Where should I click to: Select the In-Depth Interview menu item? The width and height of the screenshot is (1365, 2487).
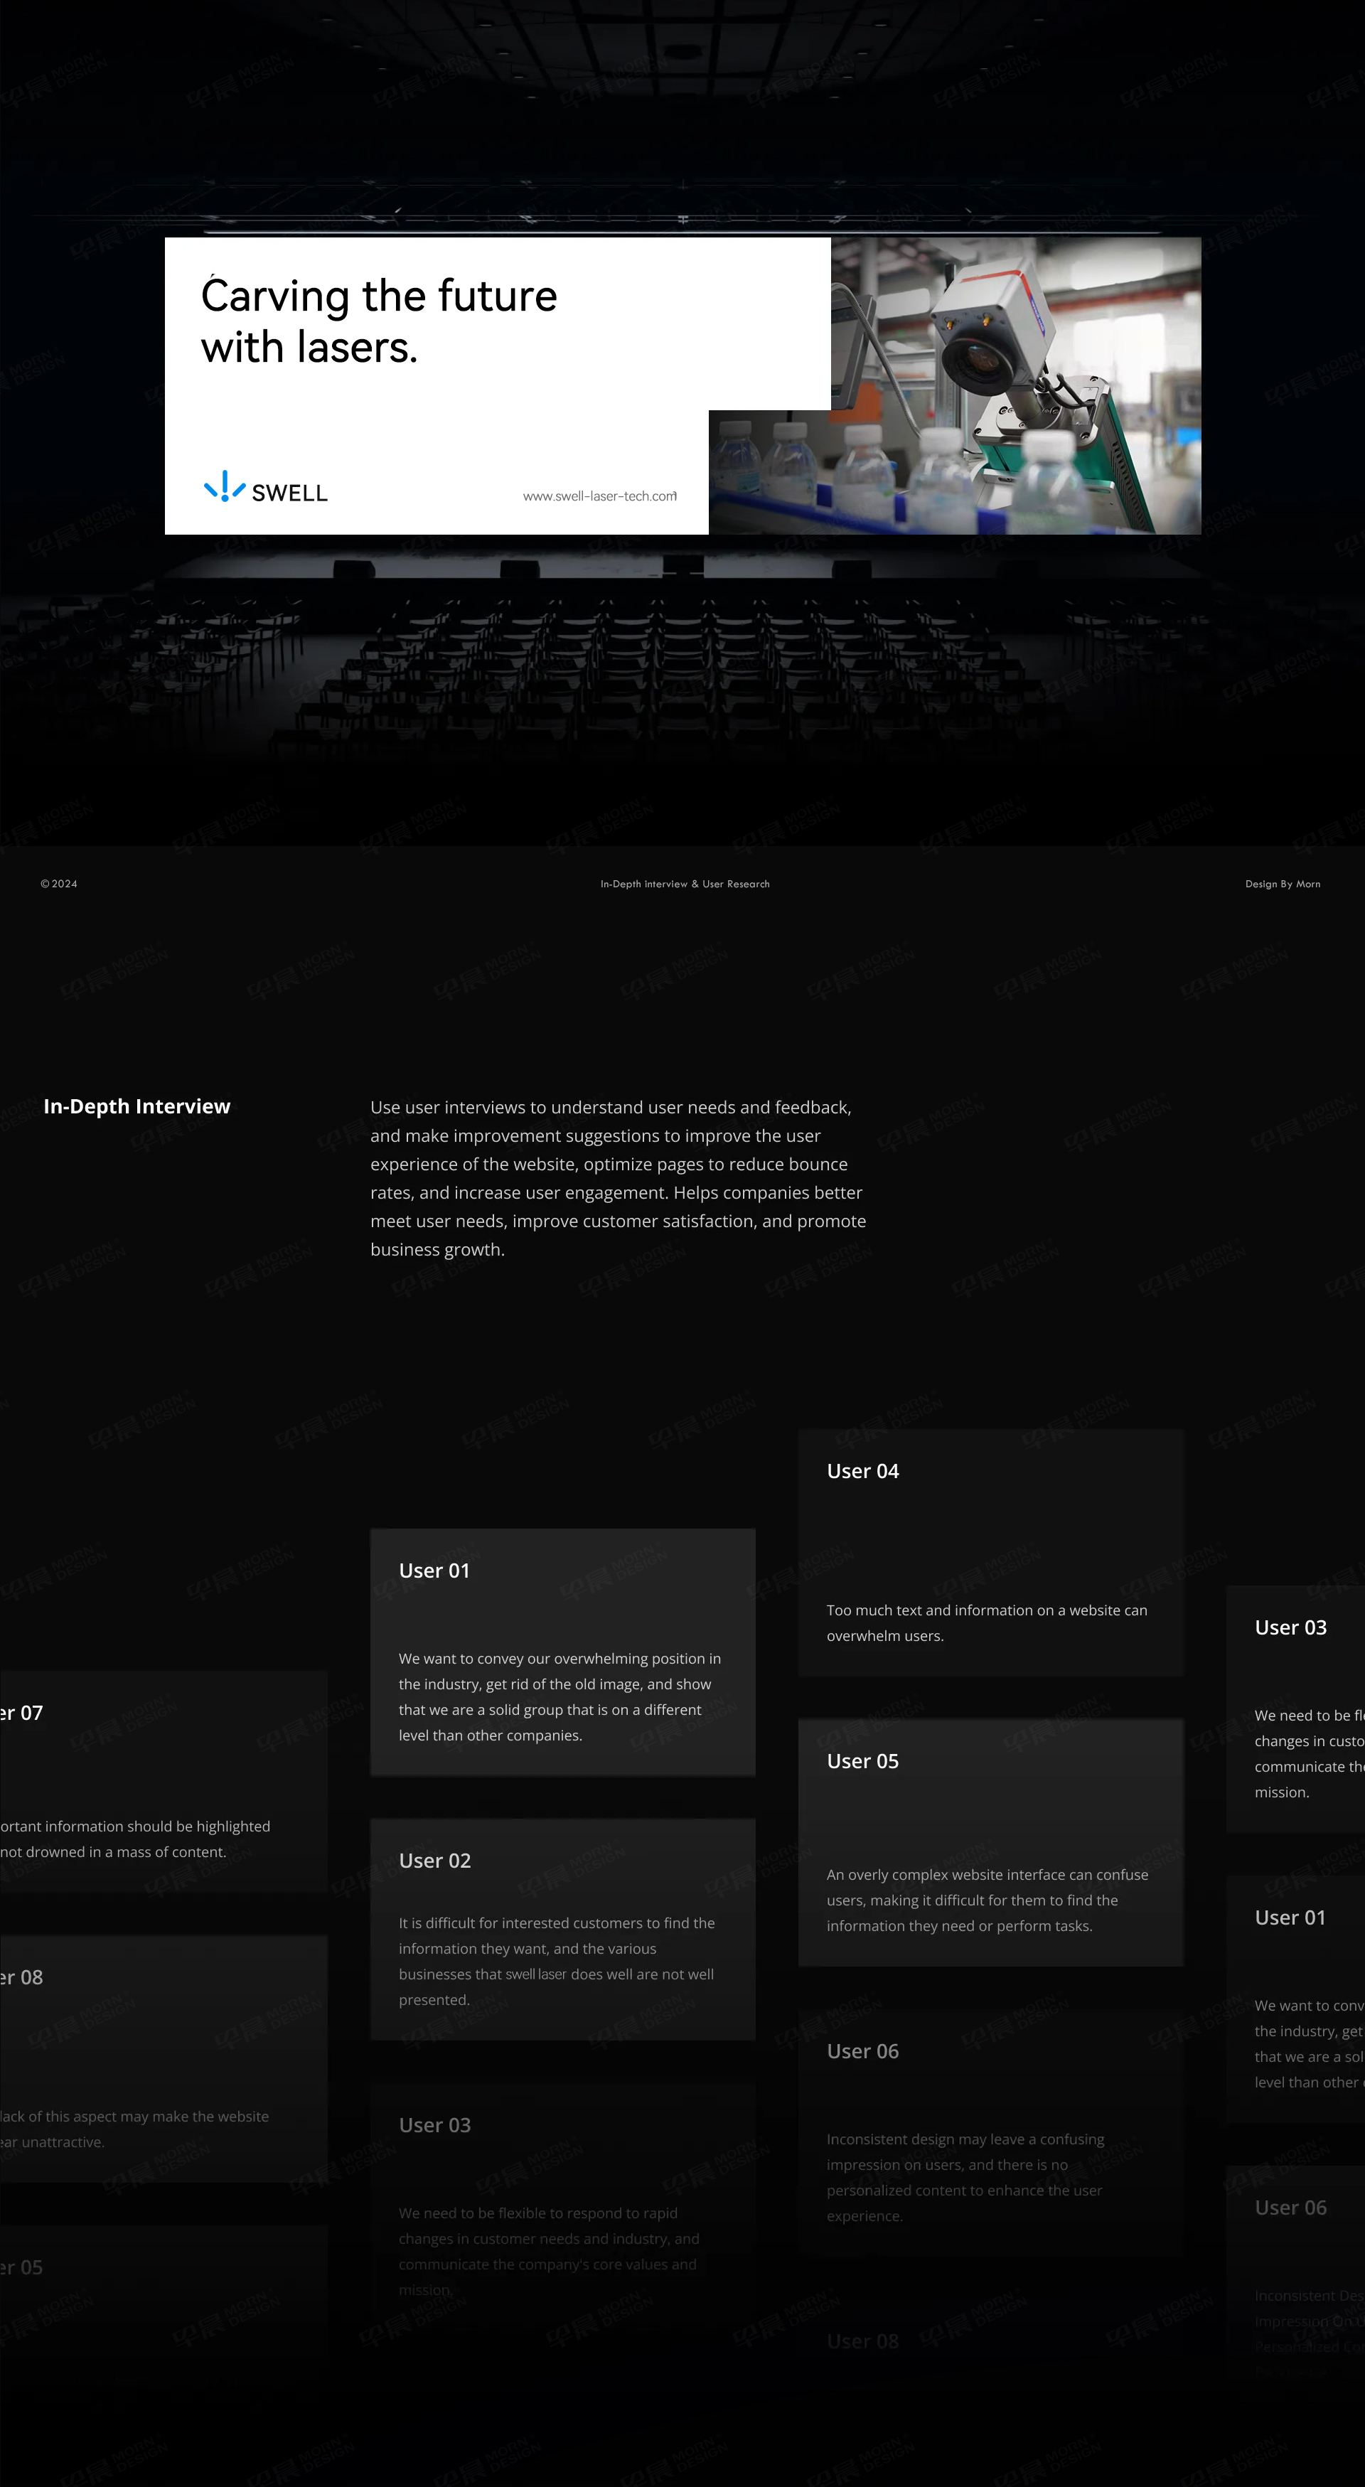pos(682,882)
